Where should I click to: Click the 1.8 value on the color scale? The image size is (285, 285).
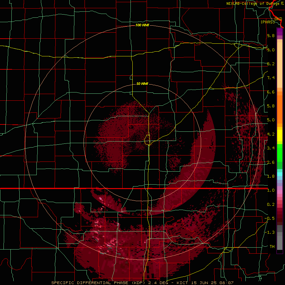click(271, 176)
